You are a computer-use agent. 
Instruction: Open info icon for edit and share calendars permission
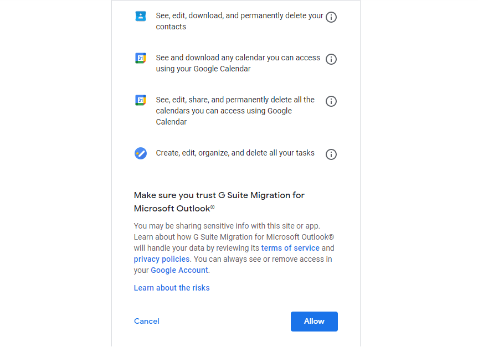tap(331, 101)
